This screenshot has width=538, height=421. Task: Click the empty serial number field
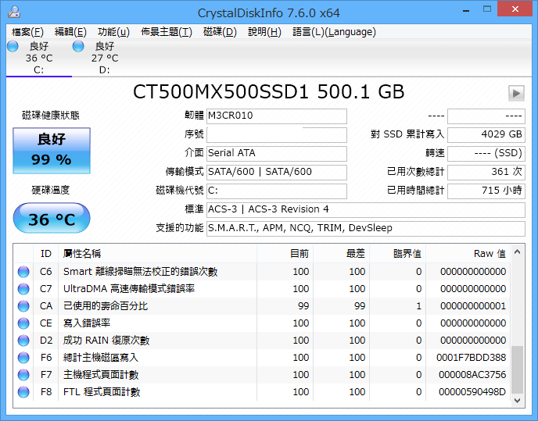(x=277, y=134)
